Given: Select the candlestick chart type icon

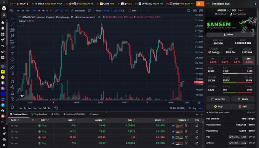Looking at the screenshot, I should click(62, 11).
